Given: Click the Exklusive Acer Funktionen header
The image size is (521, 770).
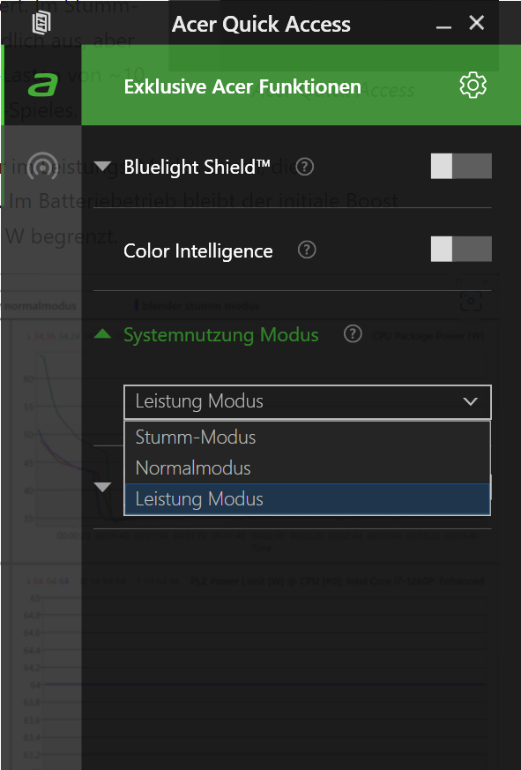Looking at the screenshot, I should 242,87.
